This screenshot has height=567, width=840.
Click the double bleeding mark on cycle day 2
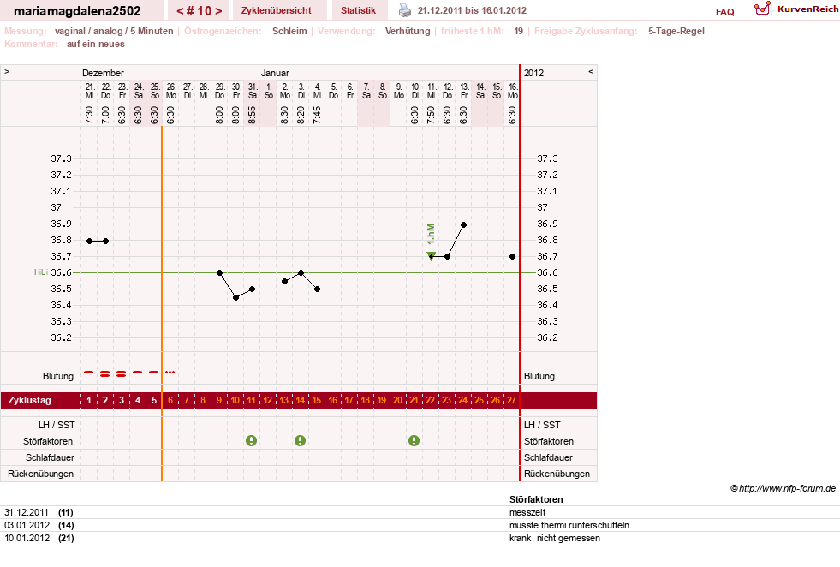(105, 373)
